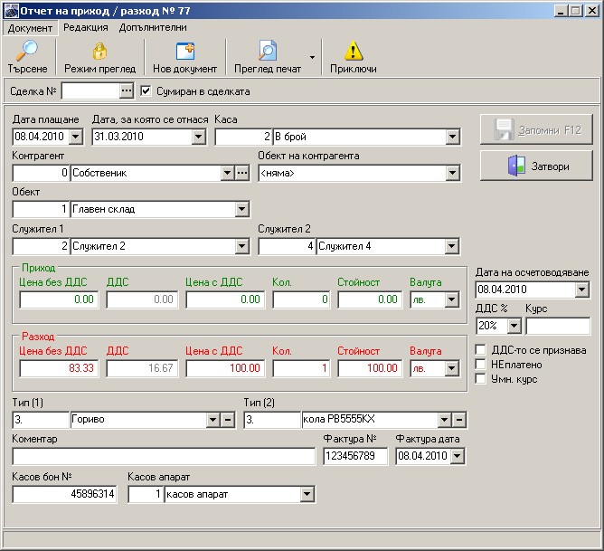The height and width of the screenshot is (551, 604).
Task: Click Приход Цена с ДДС field
Action: point(225,299)
